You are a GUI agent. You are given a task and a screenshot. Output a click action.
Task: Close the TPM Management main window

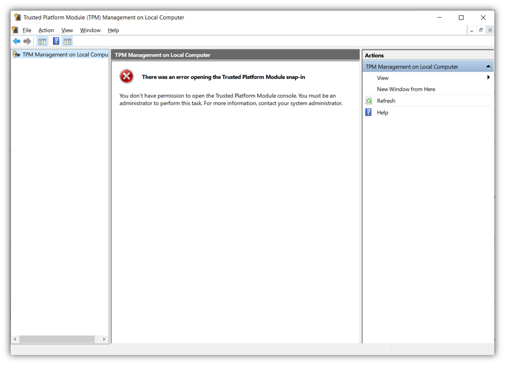[483, 18]
